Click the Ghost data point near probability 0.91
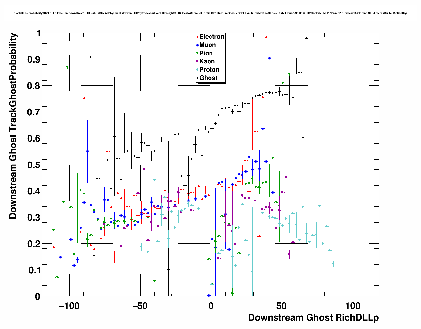421x329 pixels. tap(91, 57)
